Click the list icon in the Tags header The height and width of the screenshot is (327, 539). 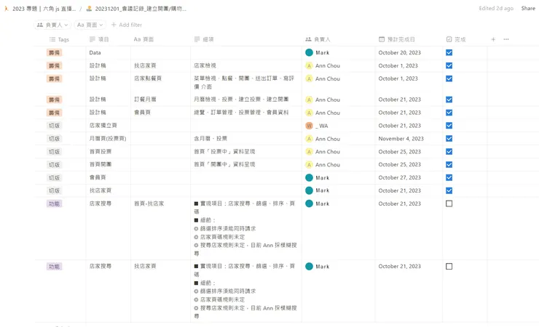52,39
